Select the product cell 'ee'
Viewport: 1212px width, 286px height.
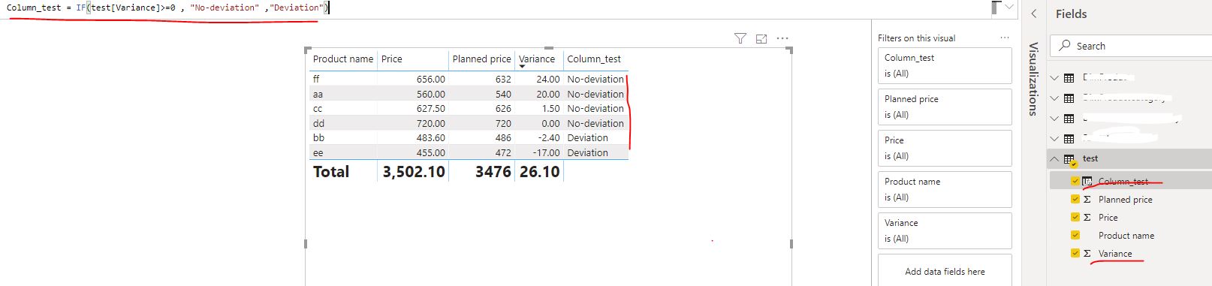coord(318,152)
